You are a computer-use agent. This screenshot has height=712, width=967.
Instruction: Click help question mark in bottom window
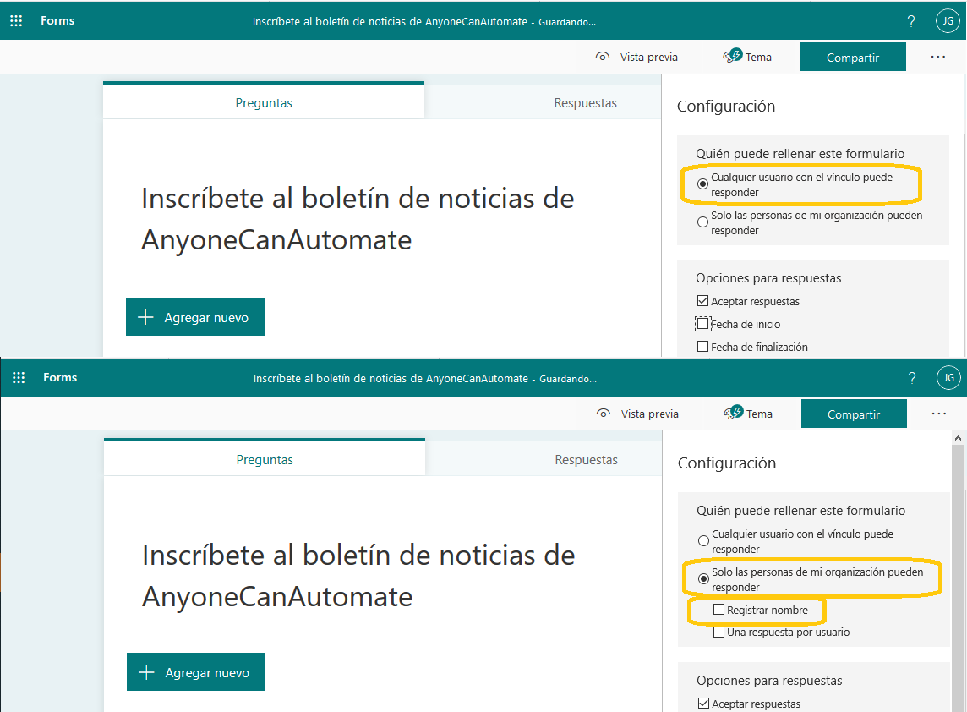[x=911, y=378]
